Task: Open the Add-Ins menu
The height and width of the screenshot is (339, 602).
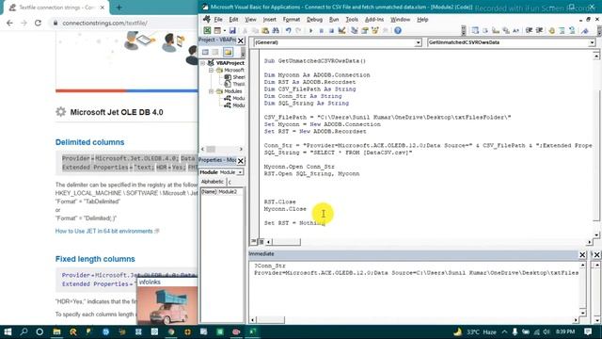Action: (374, 19)
